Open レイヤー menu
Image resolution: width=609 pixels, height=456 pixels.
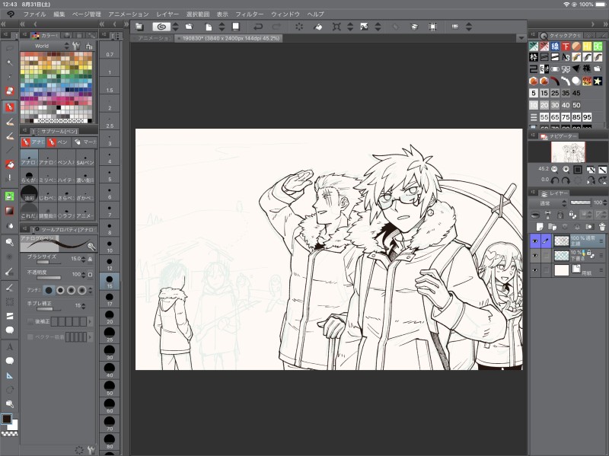click(167, 14)
